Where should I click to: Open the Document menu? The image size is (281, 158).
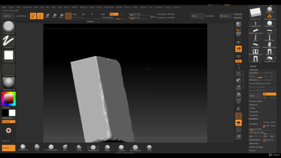coord(27,7)
